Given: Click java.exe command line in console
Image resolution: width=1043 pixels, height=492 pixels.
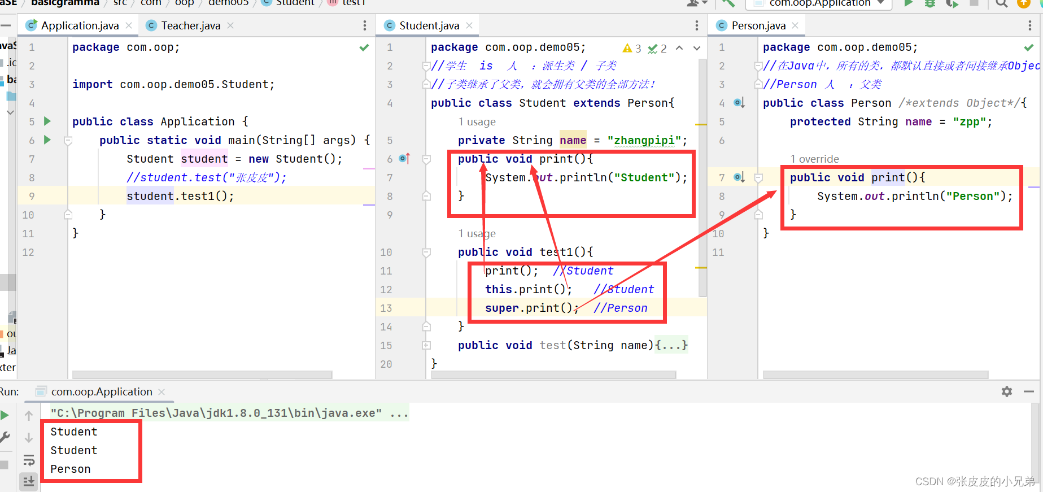Looking at the screenshot, I should [229, 413].
